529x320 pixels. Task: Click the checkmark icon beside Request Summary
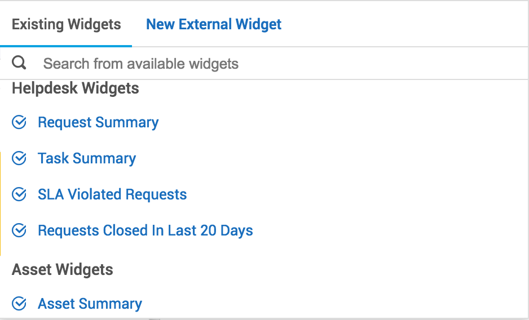point(19,122)
